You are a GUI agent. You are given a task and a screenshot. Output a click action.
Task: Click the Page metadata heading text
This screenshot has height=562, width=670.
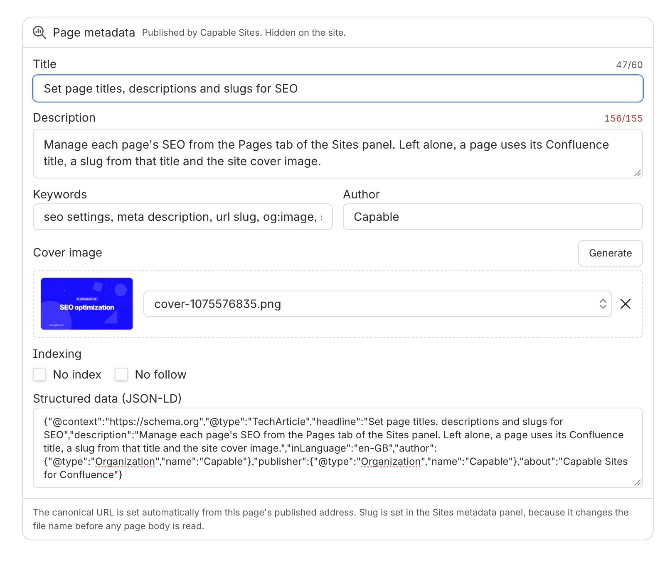pos(94,32)
